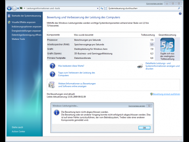The width and height of the screenshot is (189, 142).
Task: Open help with the blue question mark icon
Action: tap(180, 13)
